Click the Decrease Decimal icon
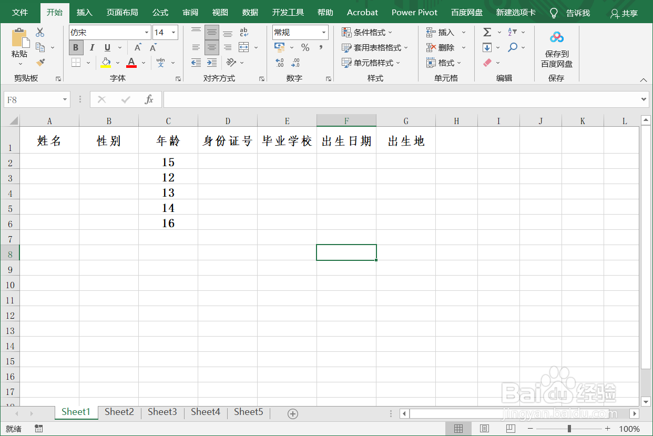The width and height of the screenshot is (653, 436). pyautogui.click(x=295, y=63)
